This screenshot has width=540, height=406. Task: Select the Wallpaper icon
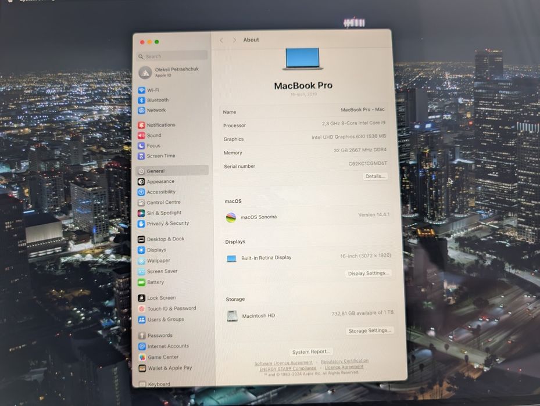(x=141, y=261)
